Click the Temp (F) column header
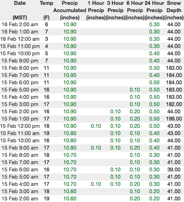This screenshot has height=202, width=184. coord(46,10)
